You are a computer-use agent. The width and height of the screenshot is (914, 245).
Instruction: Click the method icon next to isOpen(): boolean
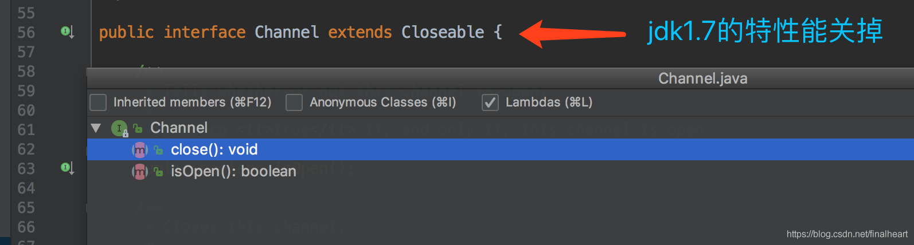tap(140, 171)
